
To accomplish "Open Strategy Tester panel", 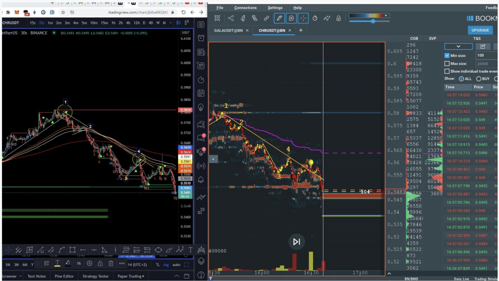I will click(96, 276).
